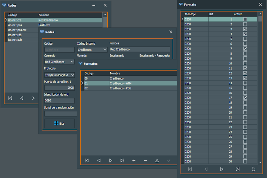Toggle the Activo checkbox for bit 17
The height and width of the screenshot is (178, 267).
pyautogui.click(x=245, y=98)
